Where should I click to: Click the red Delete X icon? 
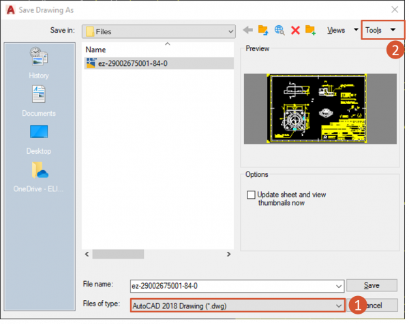295,30
